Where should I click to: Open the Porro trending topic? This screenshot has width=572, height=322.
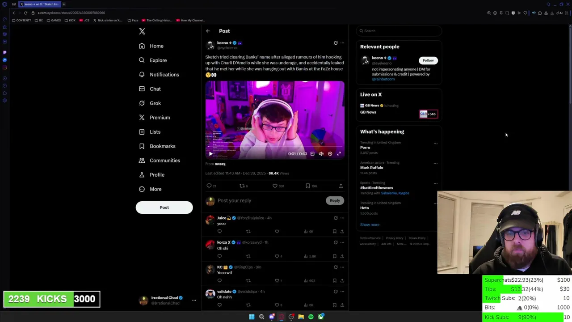coord(365,148)
